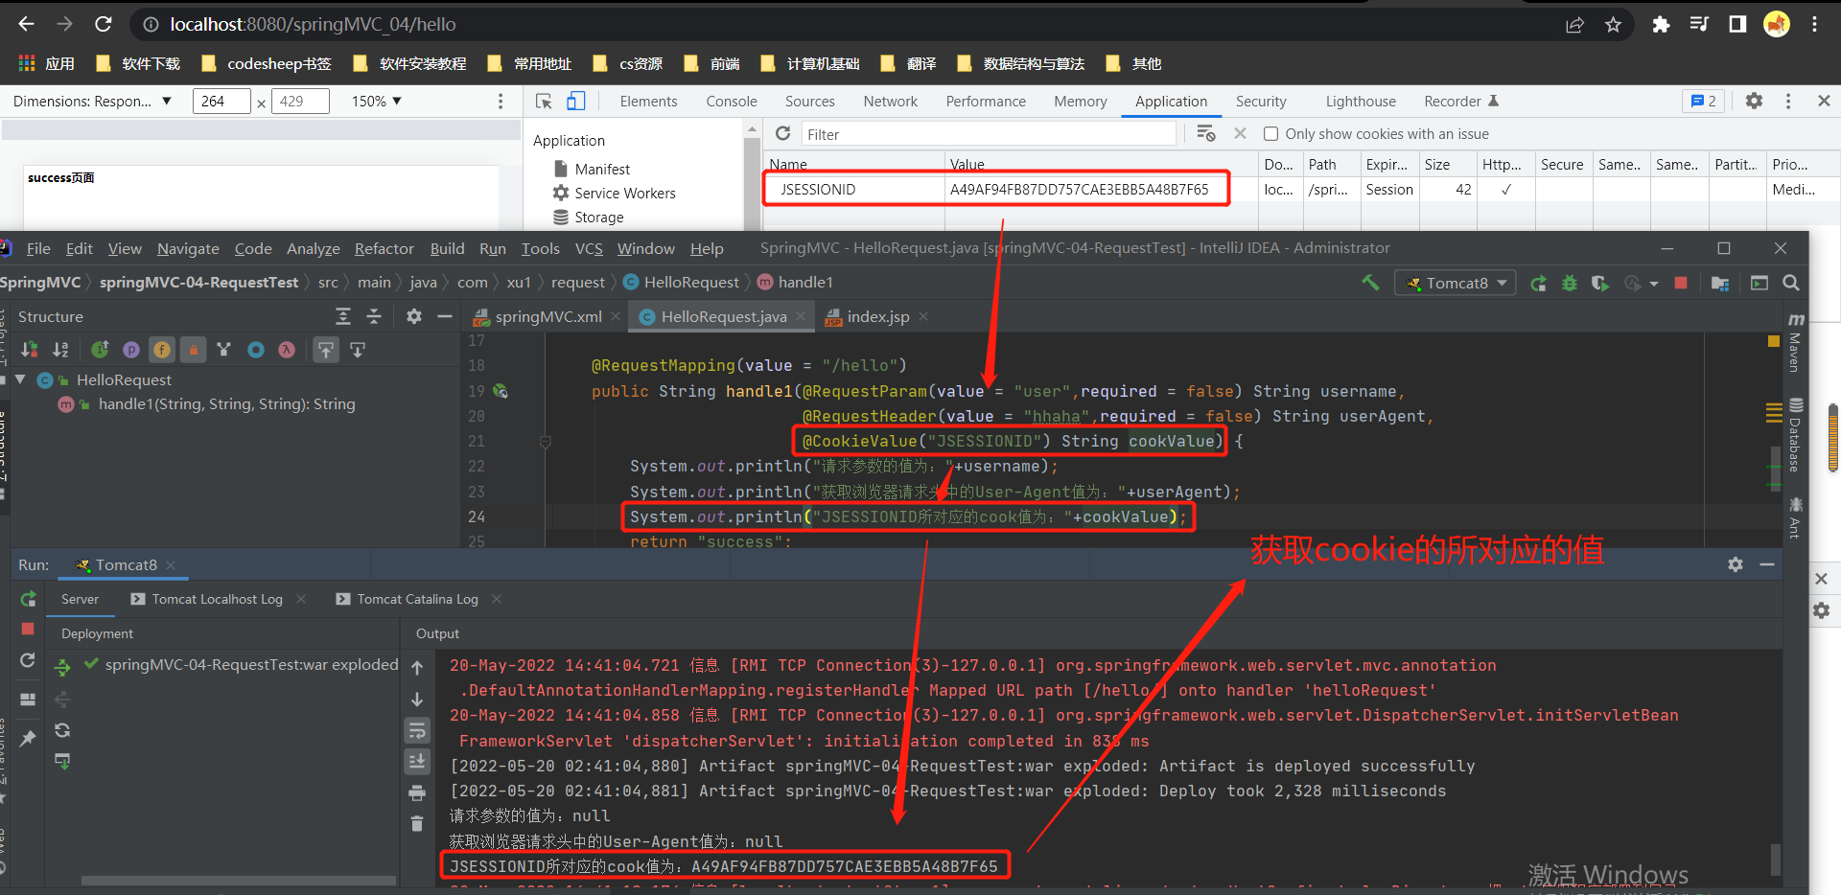Screen dimensions: 1841x895
Task: Open the Database tool window
Action: click(1795, 434)
